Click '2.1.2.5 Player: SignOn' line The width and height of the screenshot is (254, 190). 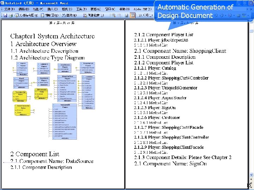pyautogui.click(x=155, y=108)
